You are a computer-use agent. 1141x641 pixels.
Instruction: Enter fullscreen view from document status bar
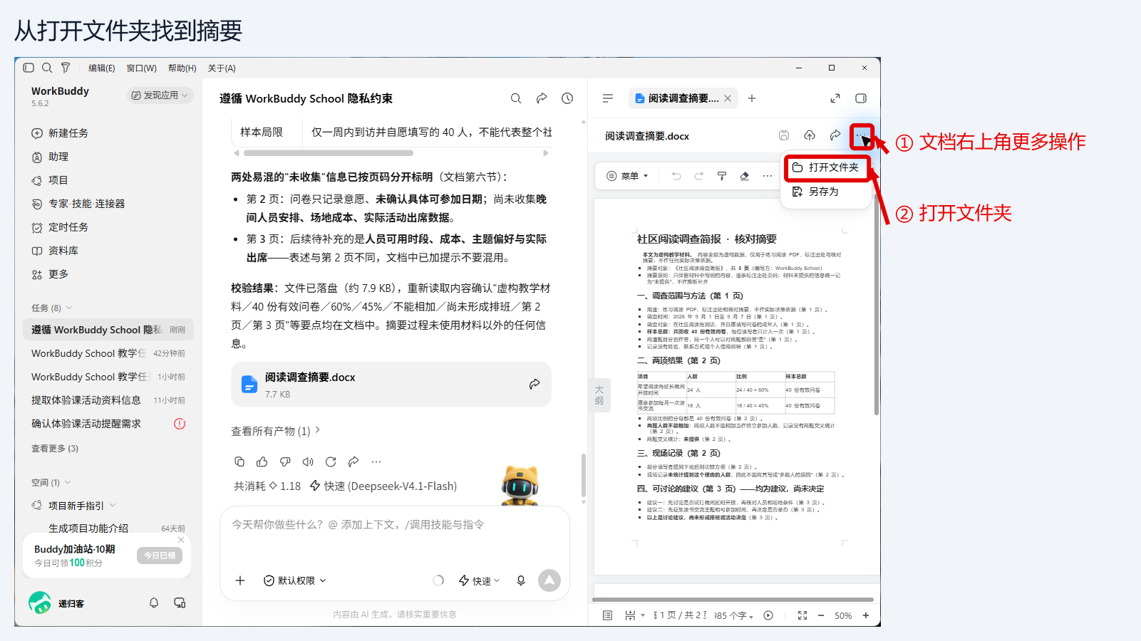pyautogui.click(x=802, y=615)
